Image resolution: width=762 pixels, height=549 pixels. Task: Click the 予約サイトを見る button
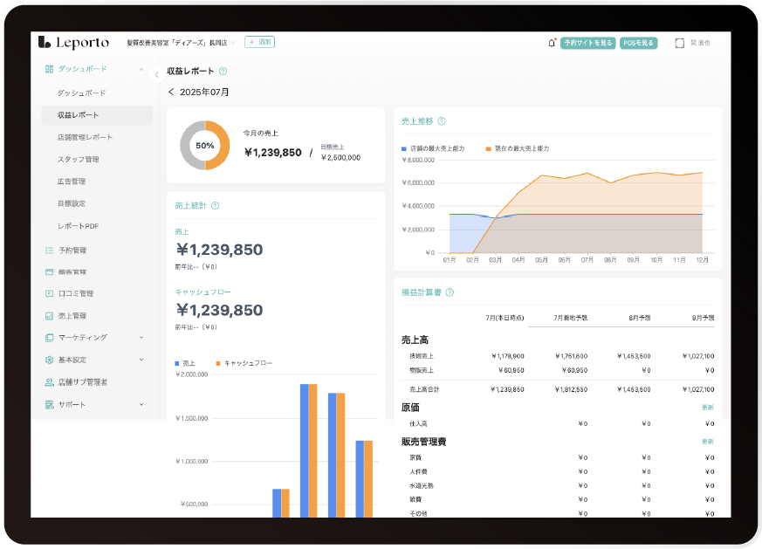(x=587, y=43)
